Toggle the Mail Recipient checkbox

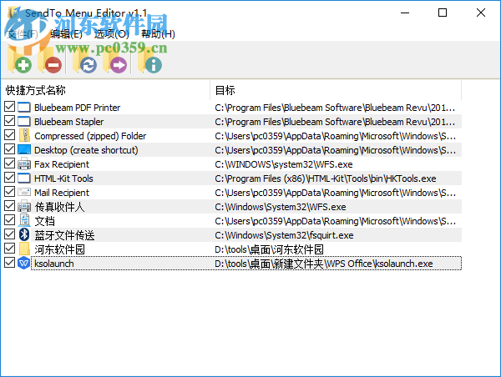pyautogui.click(x=9, y=192)
